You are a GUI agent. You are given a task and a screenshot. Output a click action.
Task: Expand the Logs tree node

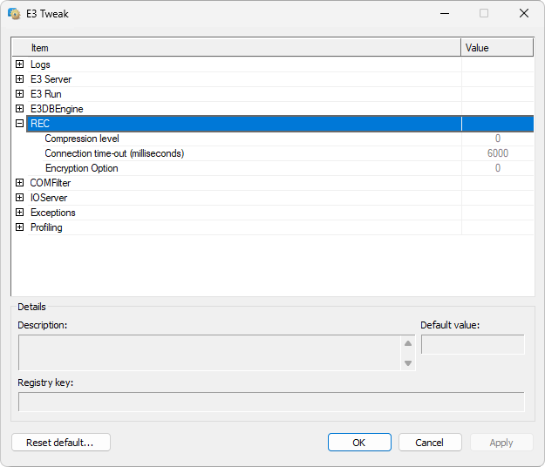(x=19, y=64)
